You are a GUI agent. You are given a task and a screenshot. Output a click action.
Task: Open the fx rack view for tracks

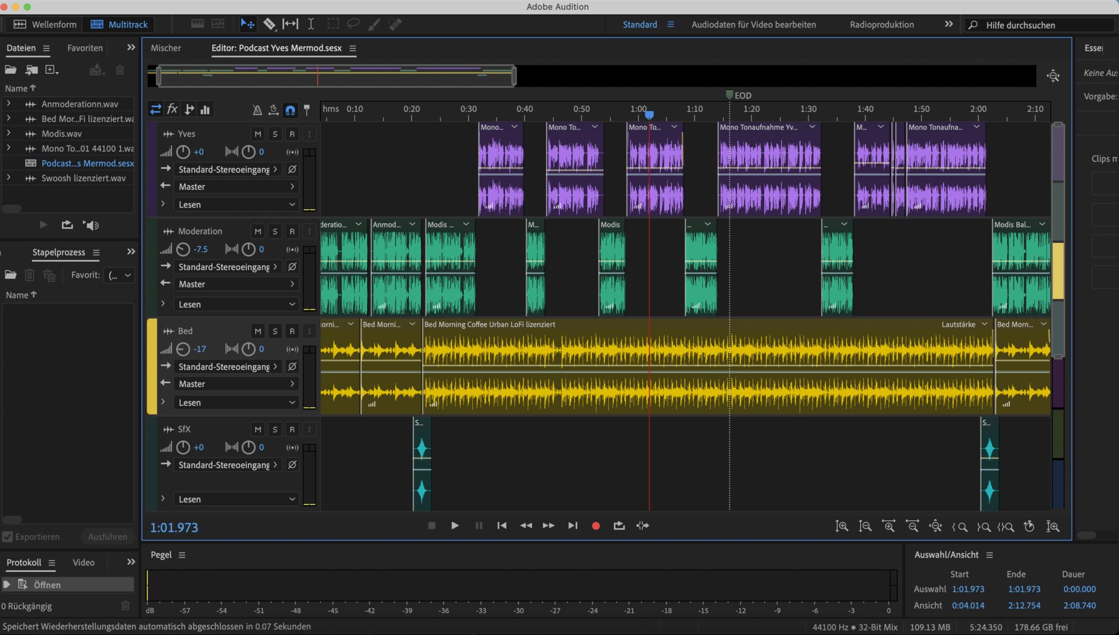pyautogui.click(x=172, y=109)
